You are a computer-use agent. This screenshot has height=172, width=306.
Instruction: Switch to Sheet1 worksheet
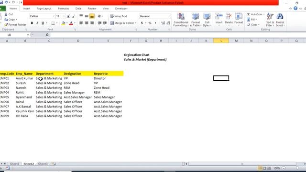click(x=14, y=164)
